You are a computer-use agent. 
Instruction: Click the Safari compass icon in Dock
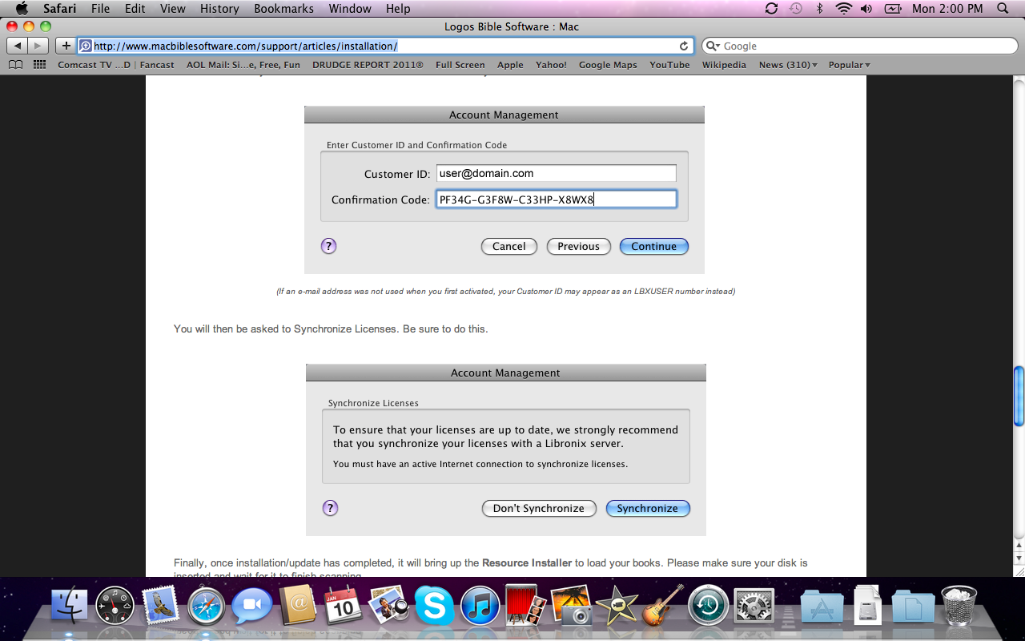coord(207,606)
